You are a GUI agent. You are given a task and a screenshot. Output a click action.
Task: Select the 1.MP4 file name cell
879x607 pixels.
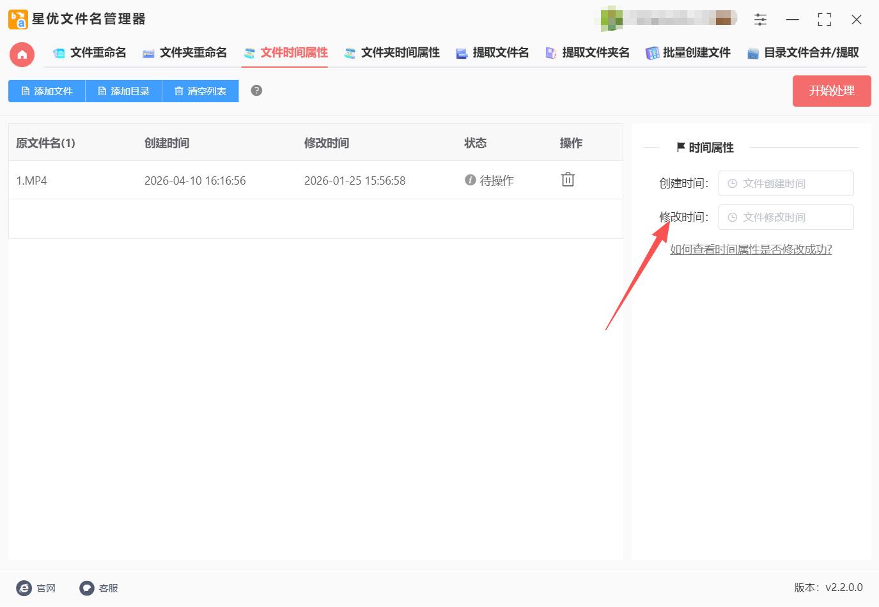click(x=31, y=181)
